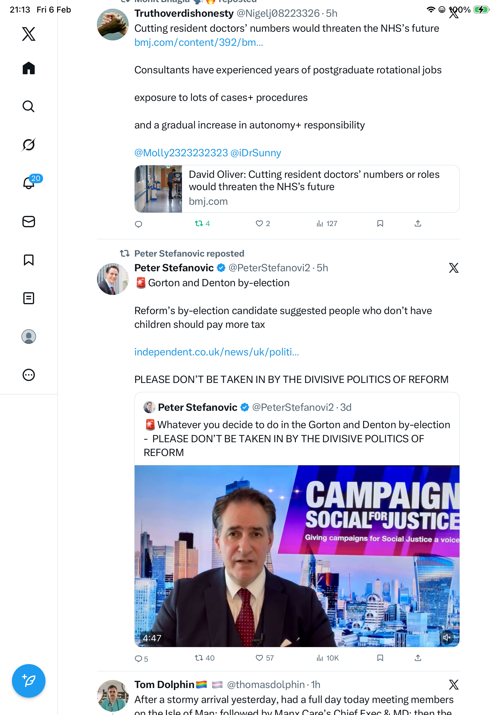499x715 pixels.
Task: Open the independent.co.uk news link
Action: click(217, 352)
